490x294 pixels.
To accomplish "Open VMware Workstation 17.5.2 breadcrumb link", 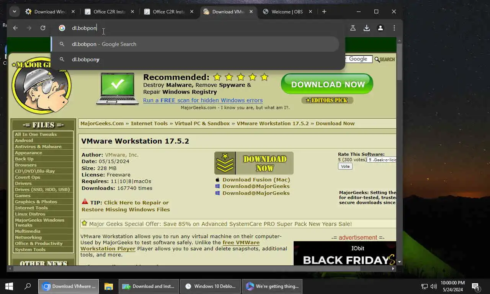I will tap(273, 123).
